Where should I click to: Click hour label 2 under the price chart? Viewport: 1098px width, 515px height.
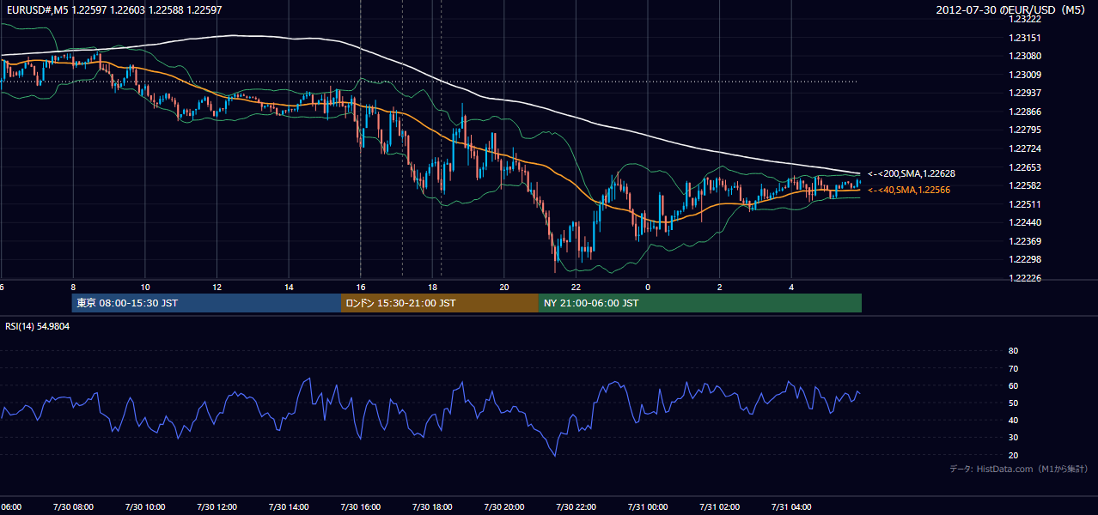[x=719, y=288]
